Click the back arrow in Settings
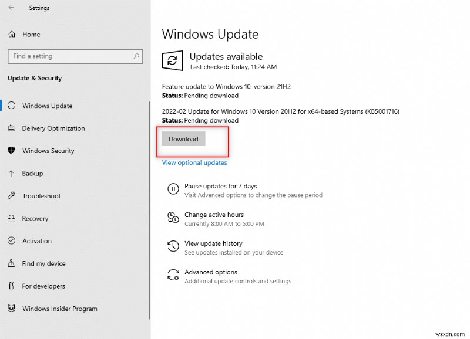Screen dimensions: 470x339 (x=12, y=8)
